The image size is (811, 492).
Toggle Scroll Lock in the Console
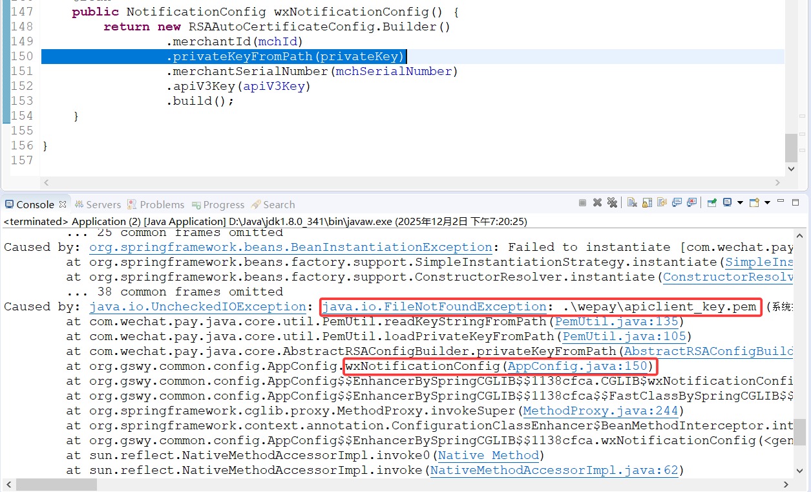coord(647,203)
